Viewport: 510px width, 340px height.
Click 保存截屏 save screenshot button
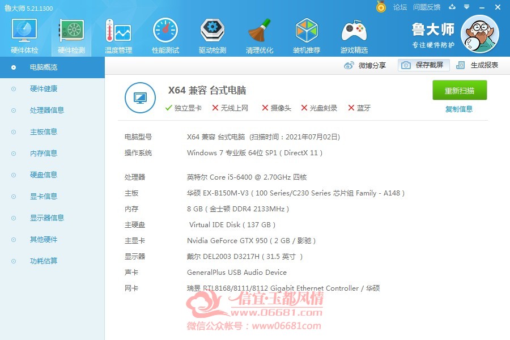[423, 65]
